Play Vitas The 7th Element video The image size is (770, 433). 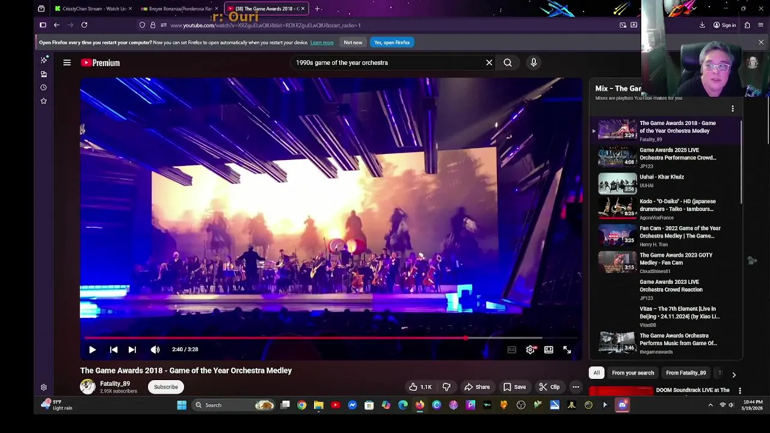click(667, 316)
